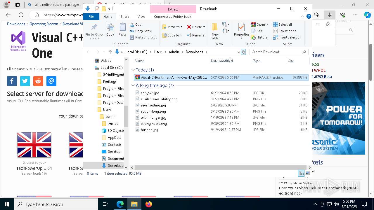This screenshot has width=374, height=210.
Task: Open Edge settings and more menu
Action: pos(355,15)
